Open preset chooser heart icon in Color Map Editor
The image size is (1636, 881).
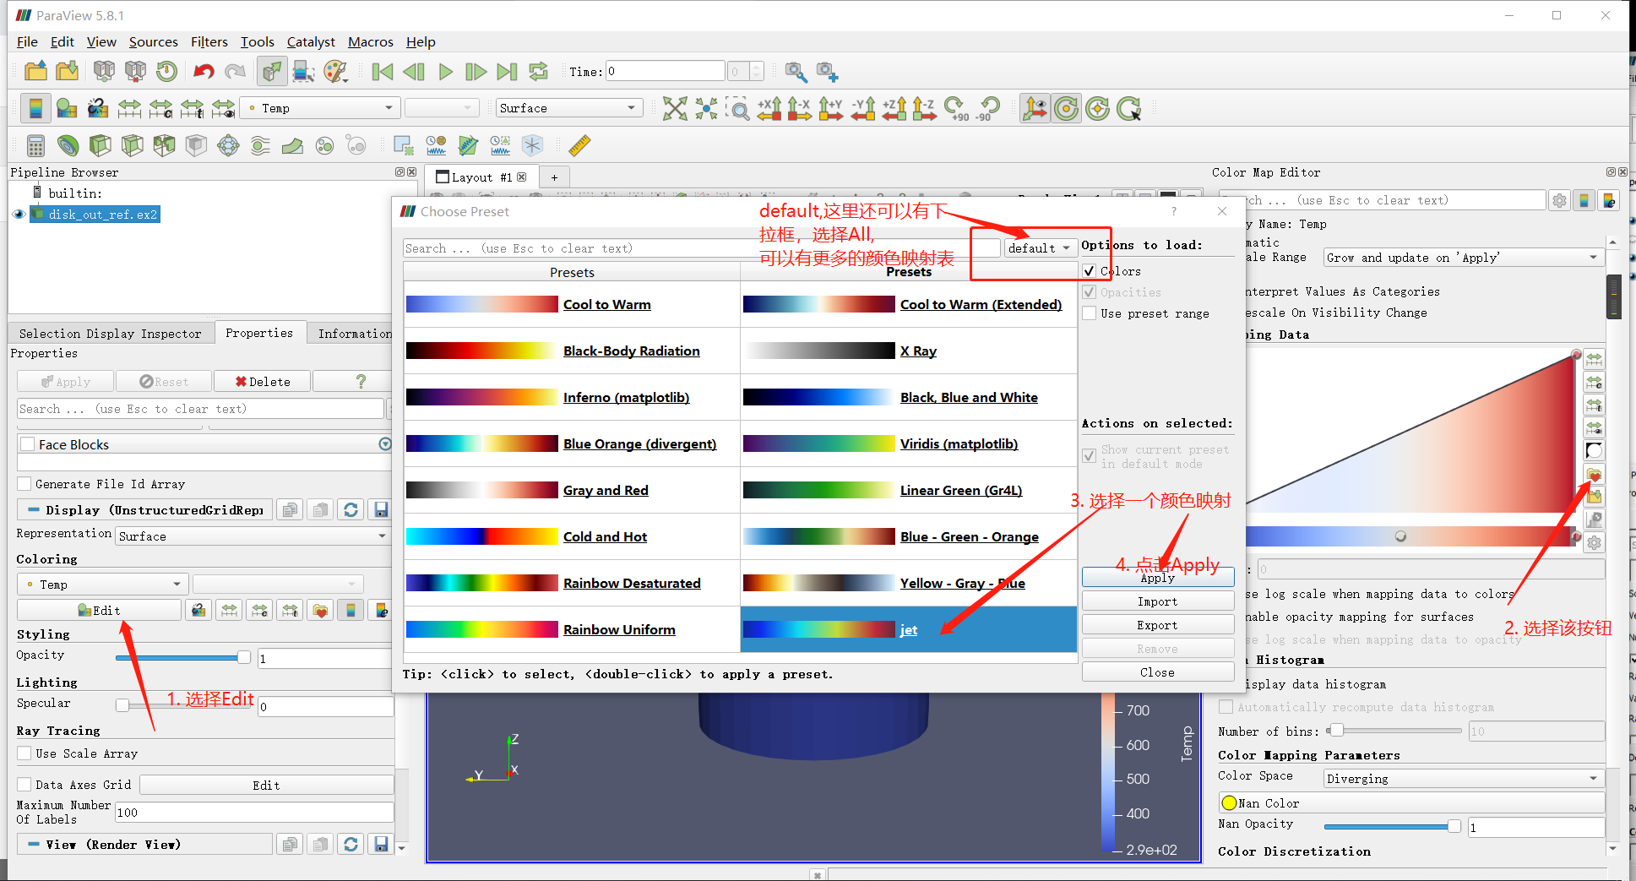click(x=1594, y=475)
